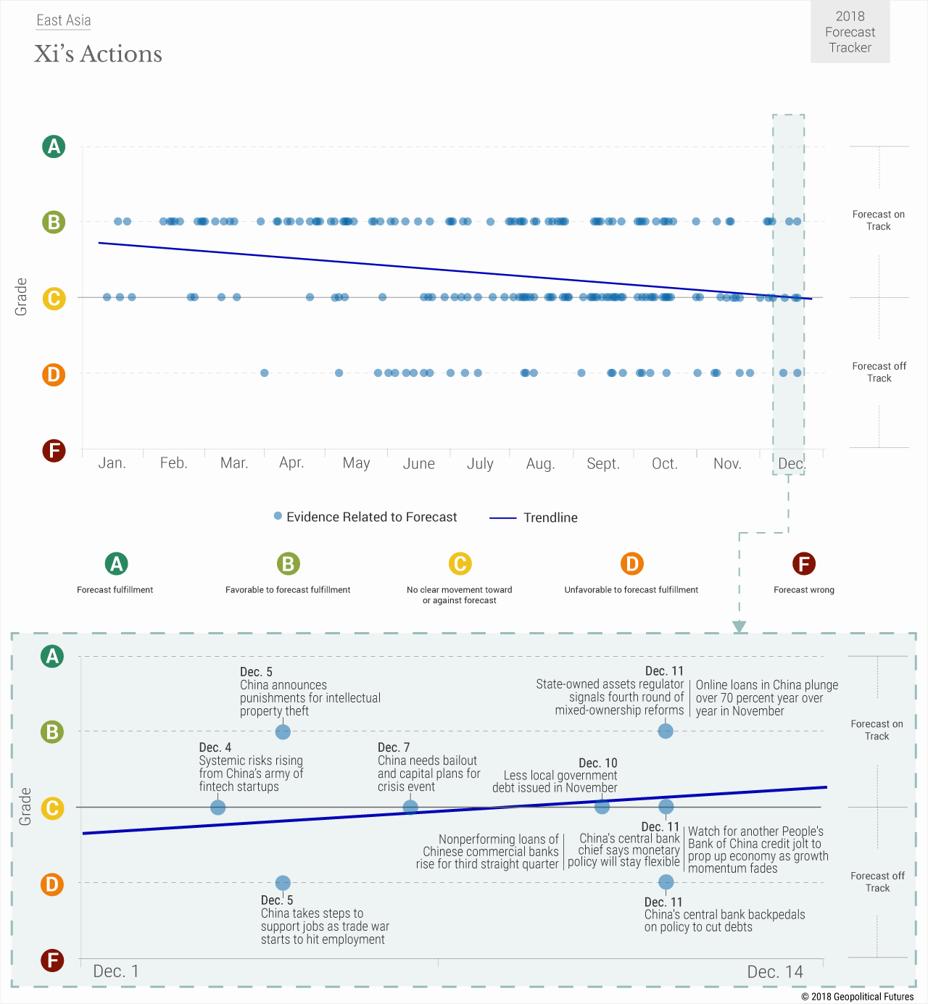Click the B grade icon on top chart axis
Viewport: 928px width, 1004px height.
pos(54,222)
